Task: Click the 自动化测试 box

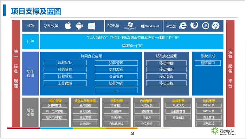Action: [116, 124]
